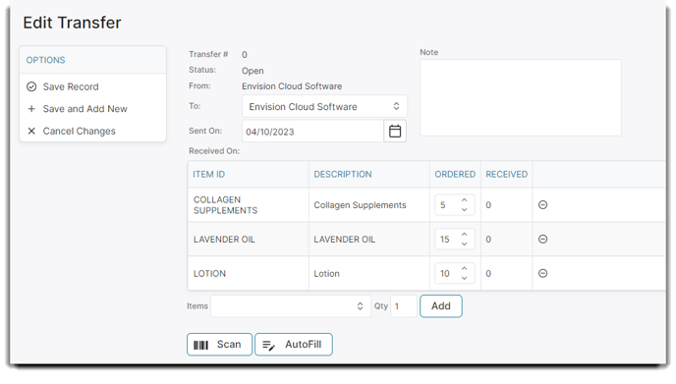The height and width of the screenshot is (384, 676).
Task: Click the plus icon beside Save and Add New
Action: tap(31, 109)
